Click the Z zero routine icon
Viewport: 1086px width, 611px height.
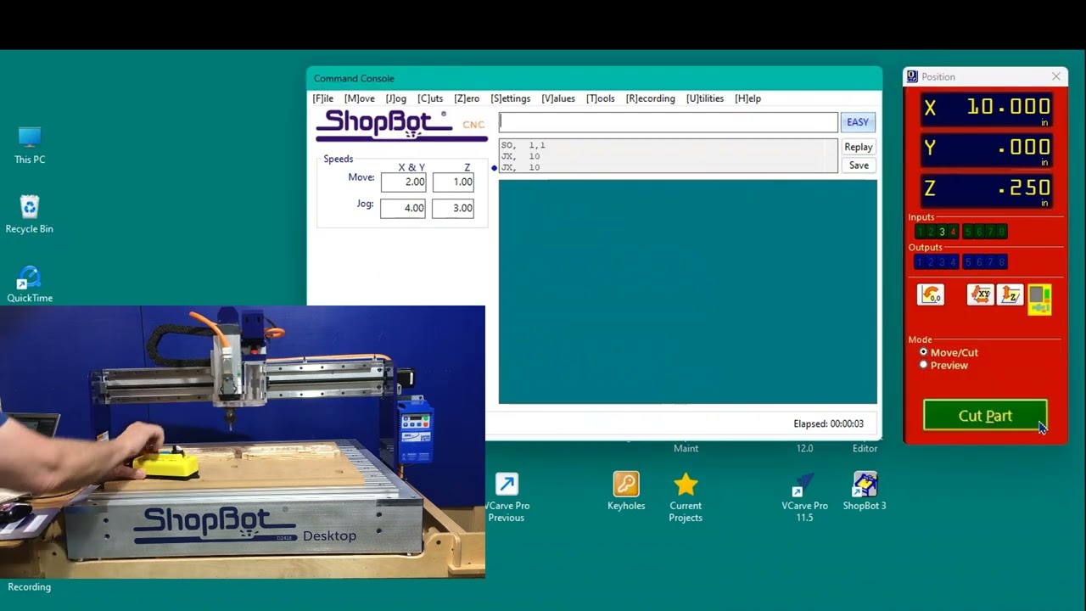[x=1010, y=294]
